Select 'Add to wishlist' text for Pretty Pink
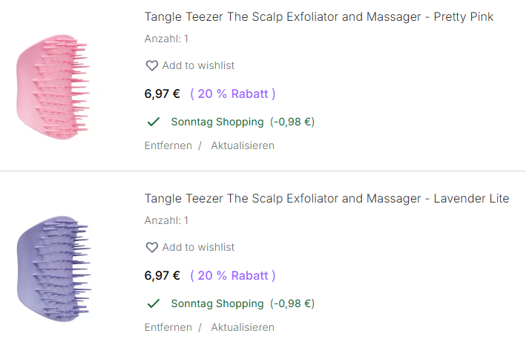Image resolution: width=526 pixels, height=342 pixels. [x=198, y=66]
